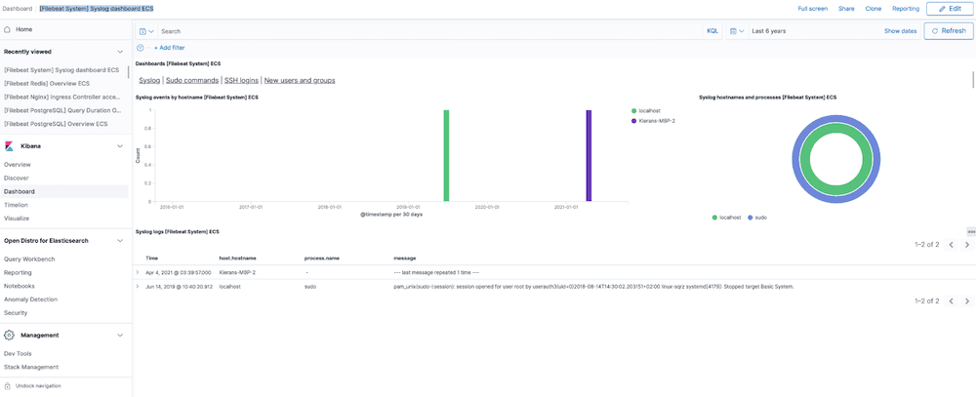Open Full screen mode
Viewport: 976px width, 397px height.
click(812, 9)
